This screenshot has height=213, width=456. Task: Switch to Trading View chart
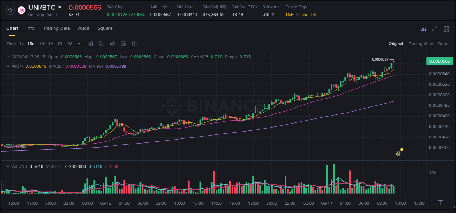click(421, 44)
